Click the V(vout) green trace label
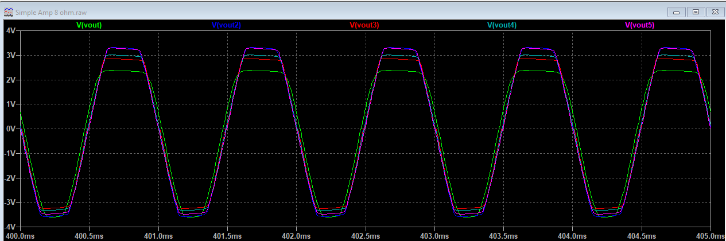The width and height of the screenshot is (726, 241). pos(89,25)
